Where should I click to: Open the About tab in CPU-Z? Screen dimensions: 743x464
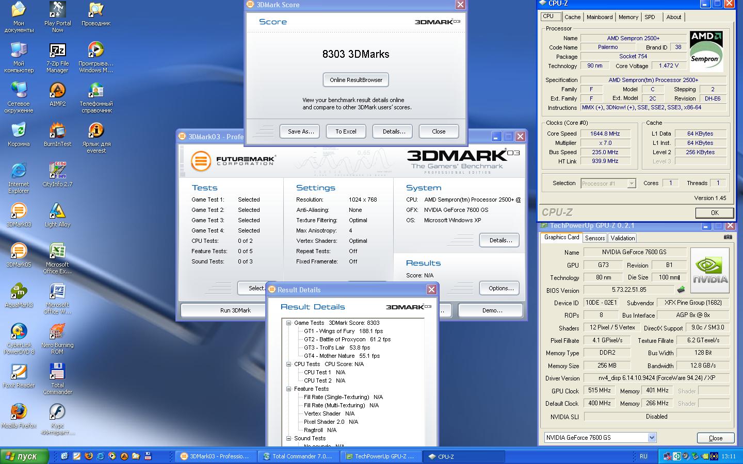pos(673,17)
